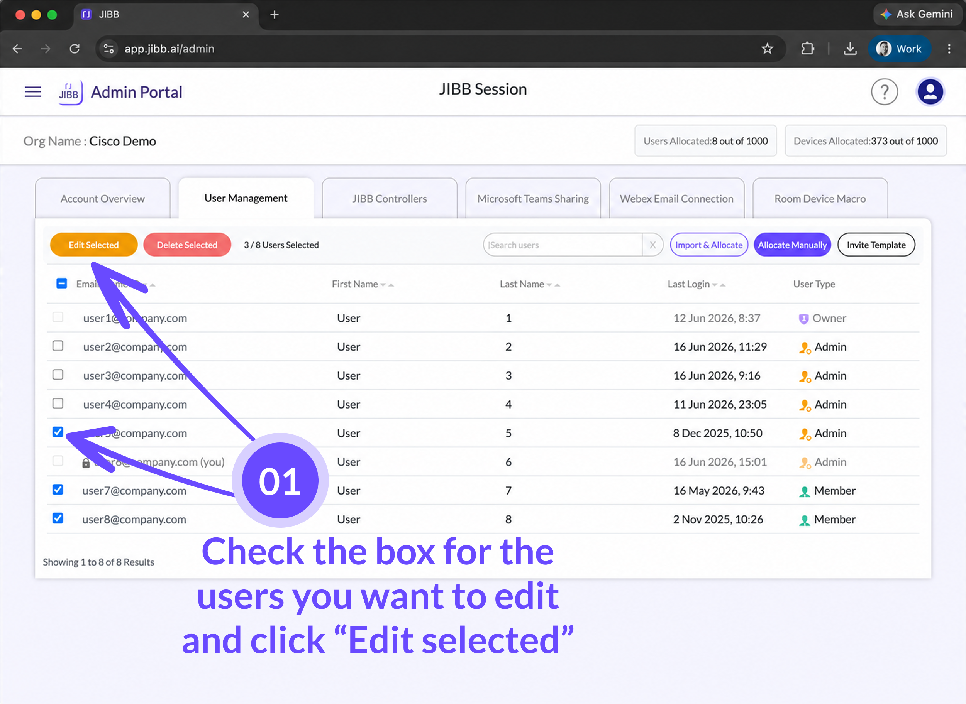
Task: Click the Admin icon in user2 row
Action: point(805,348)
